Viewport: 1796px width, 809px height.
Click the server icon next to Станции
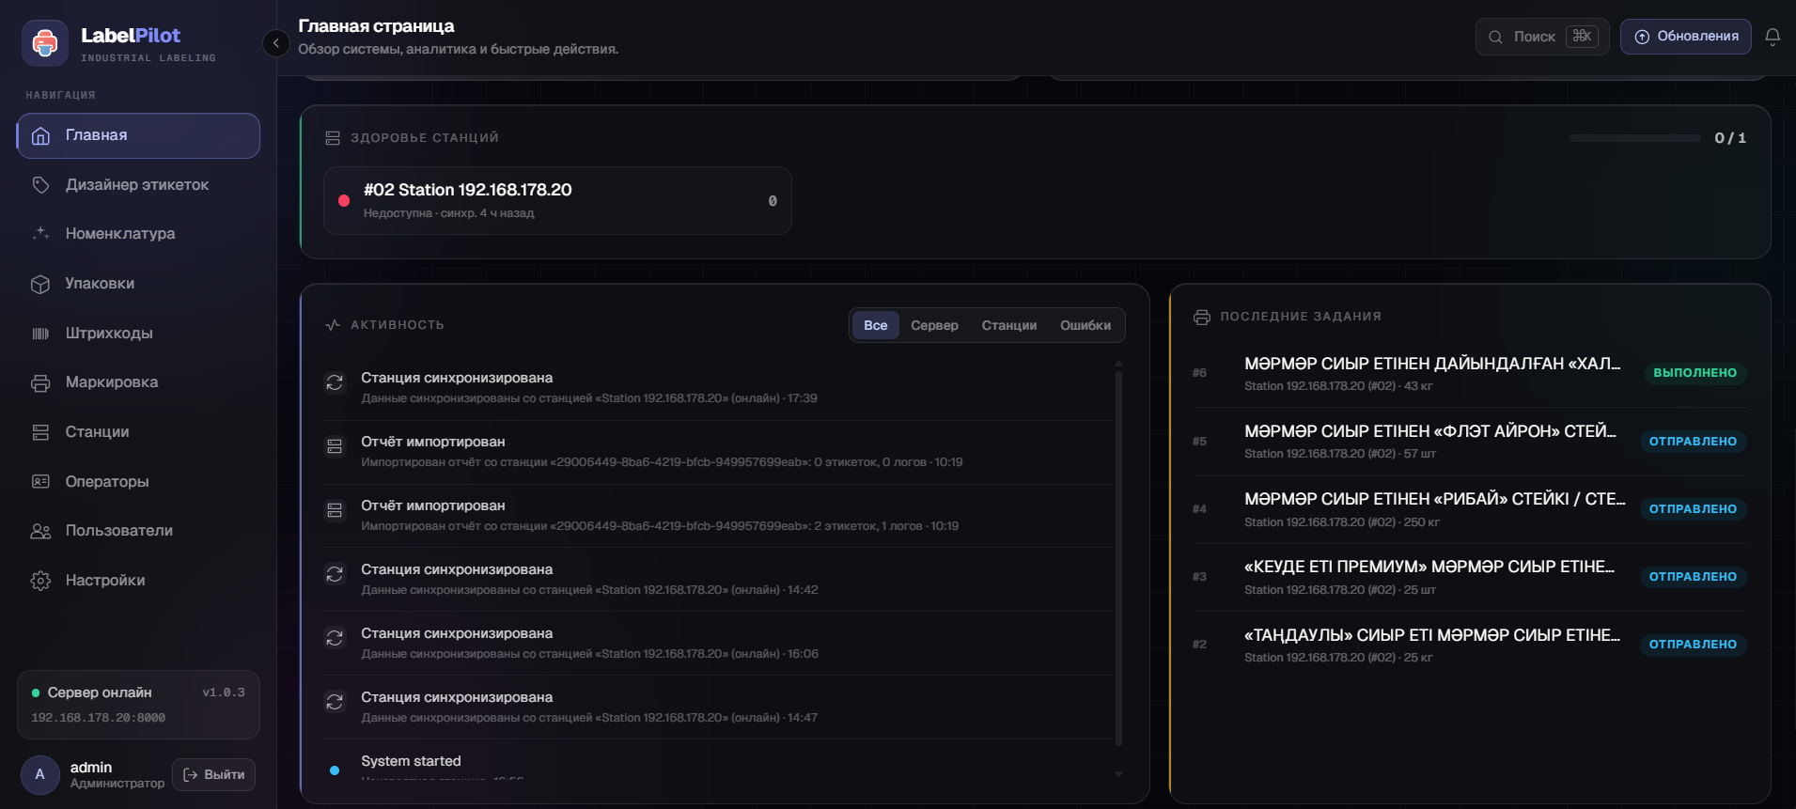point(40,432)
